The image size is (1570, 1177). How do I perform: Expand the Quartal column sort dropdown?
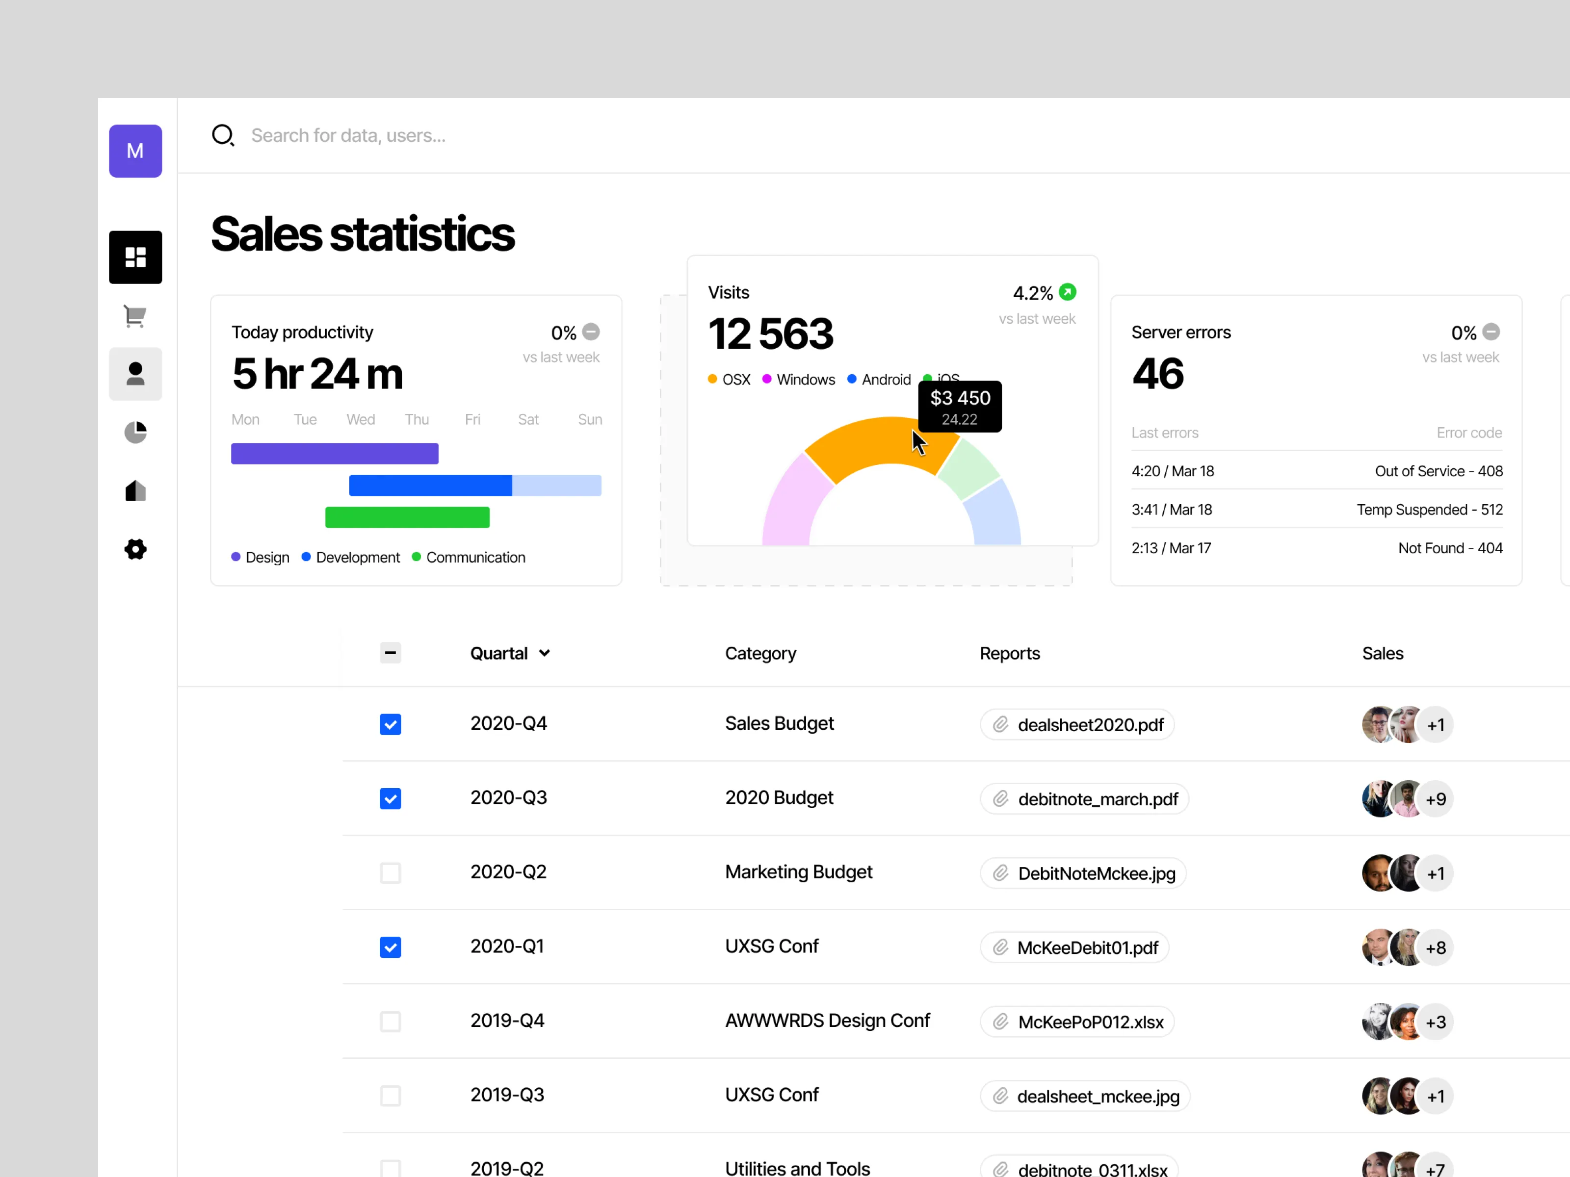545,653
